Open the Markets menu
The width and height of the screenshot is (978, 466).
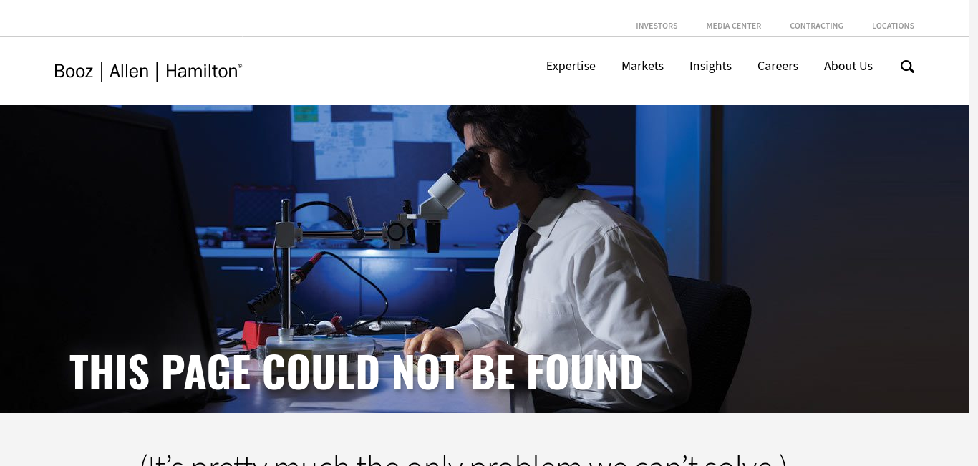pos(642,66)
